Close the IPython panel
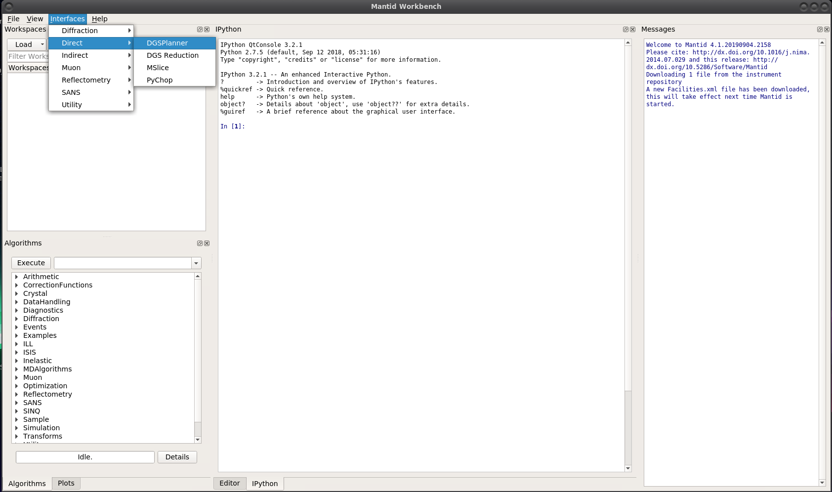The width and height of the screenshot is (832, 492). click(633, 30)
